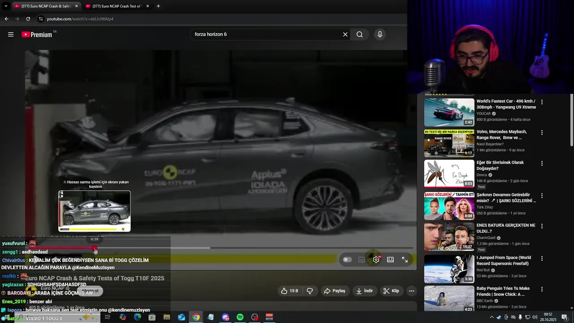Viewport: 574px width, 323px height.
Task: Close the first Euro NCAP browser tab
Action: [76, 6]
